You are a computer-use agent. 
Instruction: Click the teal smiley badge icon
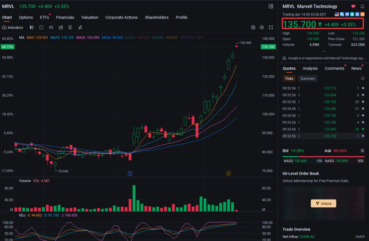tap(352, 14)
